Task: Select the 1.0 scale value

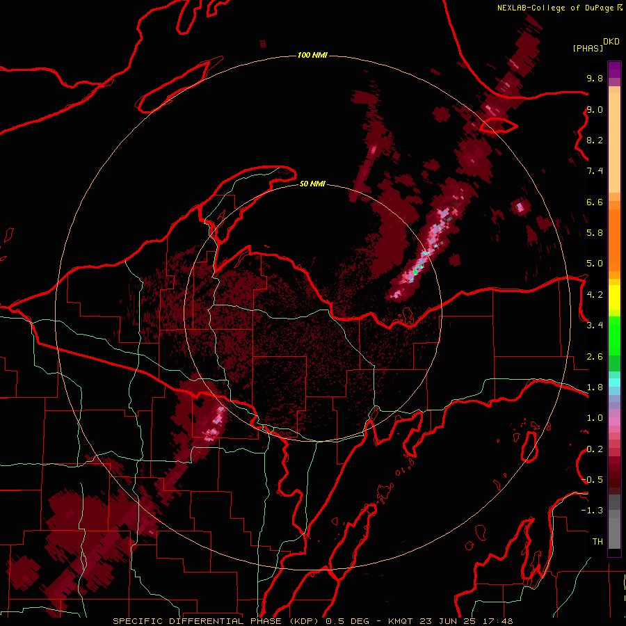Action: pyautogui.click(x=595, y=418)
